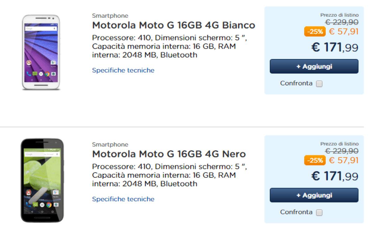Click Aggiungi button for the Bianco model

point(314,66)
